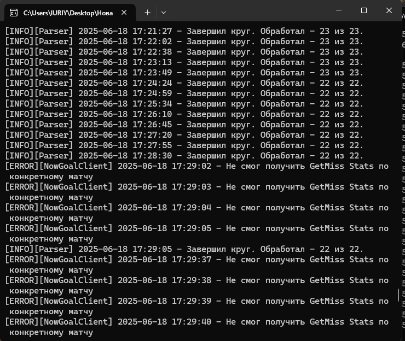Viewport: 405px width, 341px height.
Task: Click the Parser log line at 17:21:27
Action: [x=184, y=31]
